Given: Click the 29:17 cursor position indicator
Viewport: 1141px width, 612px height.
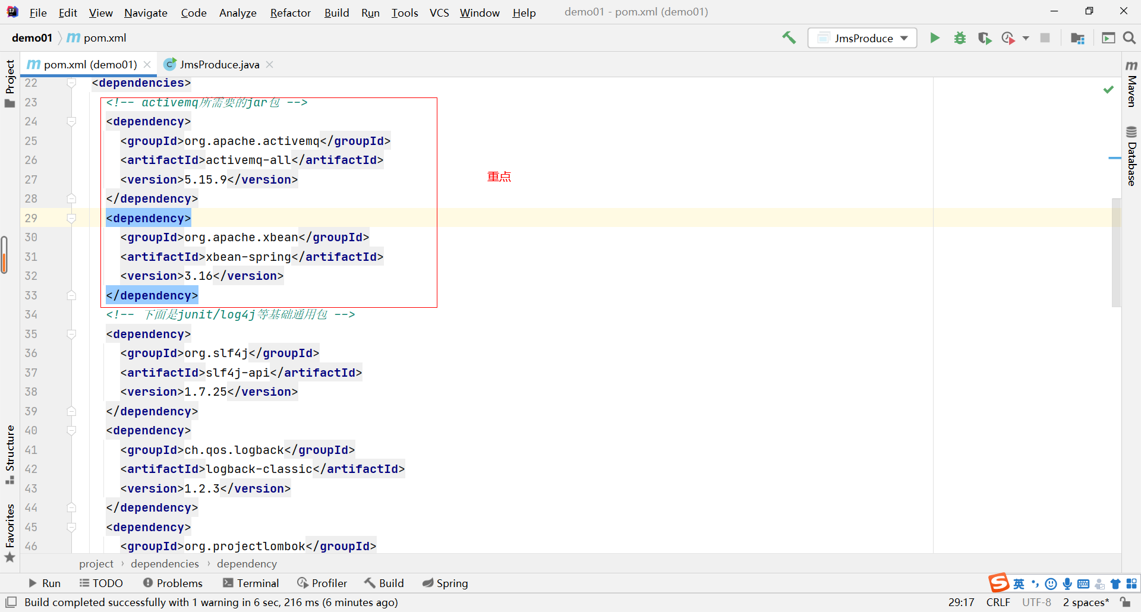Looking at the screenshot, I should point(961,602).
